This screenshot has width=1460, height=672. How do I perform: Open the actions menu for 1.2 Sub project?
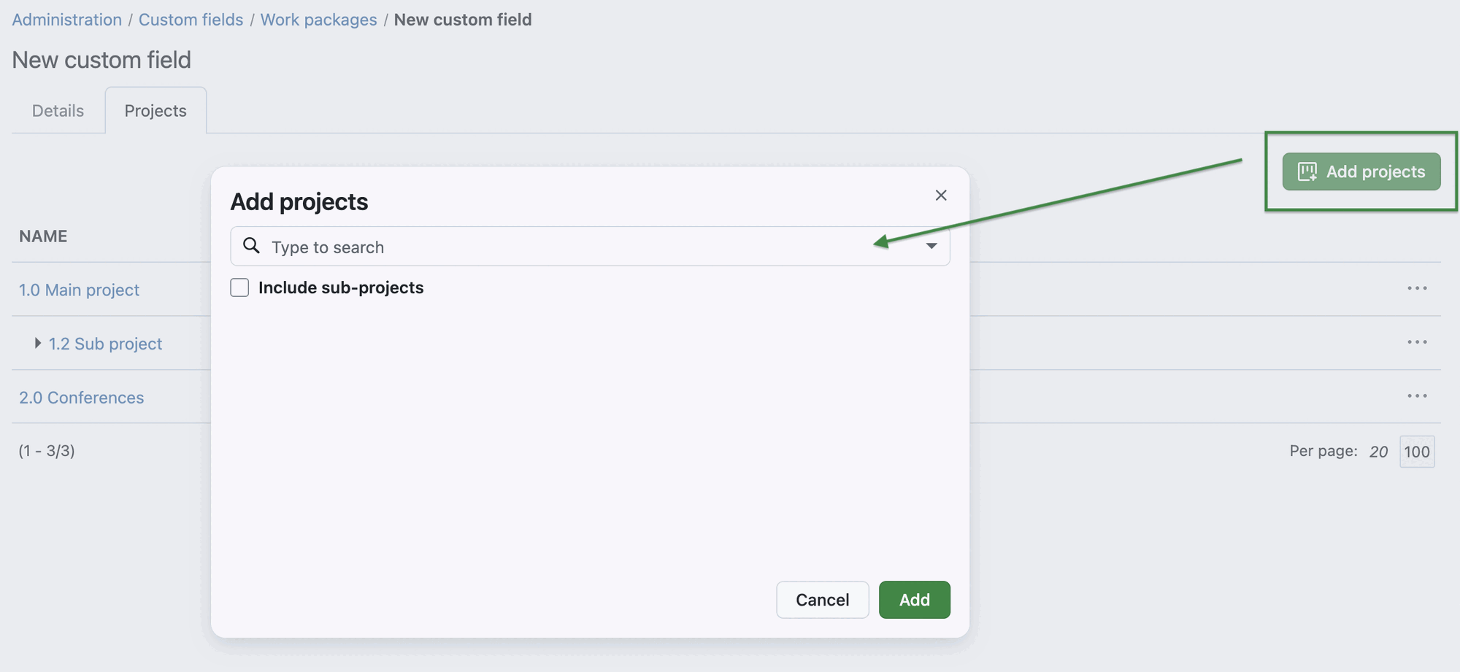1416,341
